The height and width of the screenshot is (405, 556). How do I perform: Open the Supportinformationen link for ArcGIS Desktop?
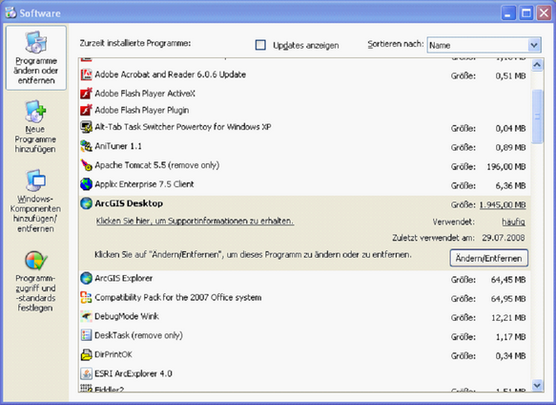[195, 221]
